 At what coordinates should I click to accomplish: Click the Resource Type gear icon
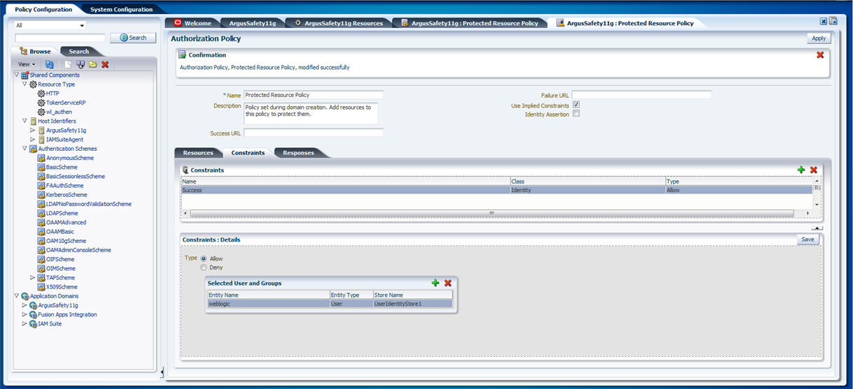coord(33,84)
